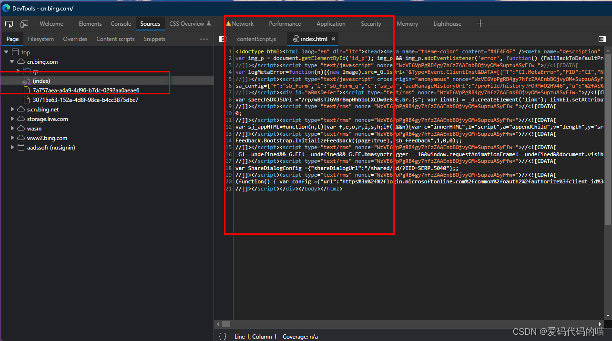Open the Content scripts navigator tab
612x341 pixels.
click(116, 39)
